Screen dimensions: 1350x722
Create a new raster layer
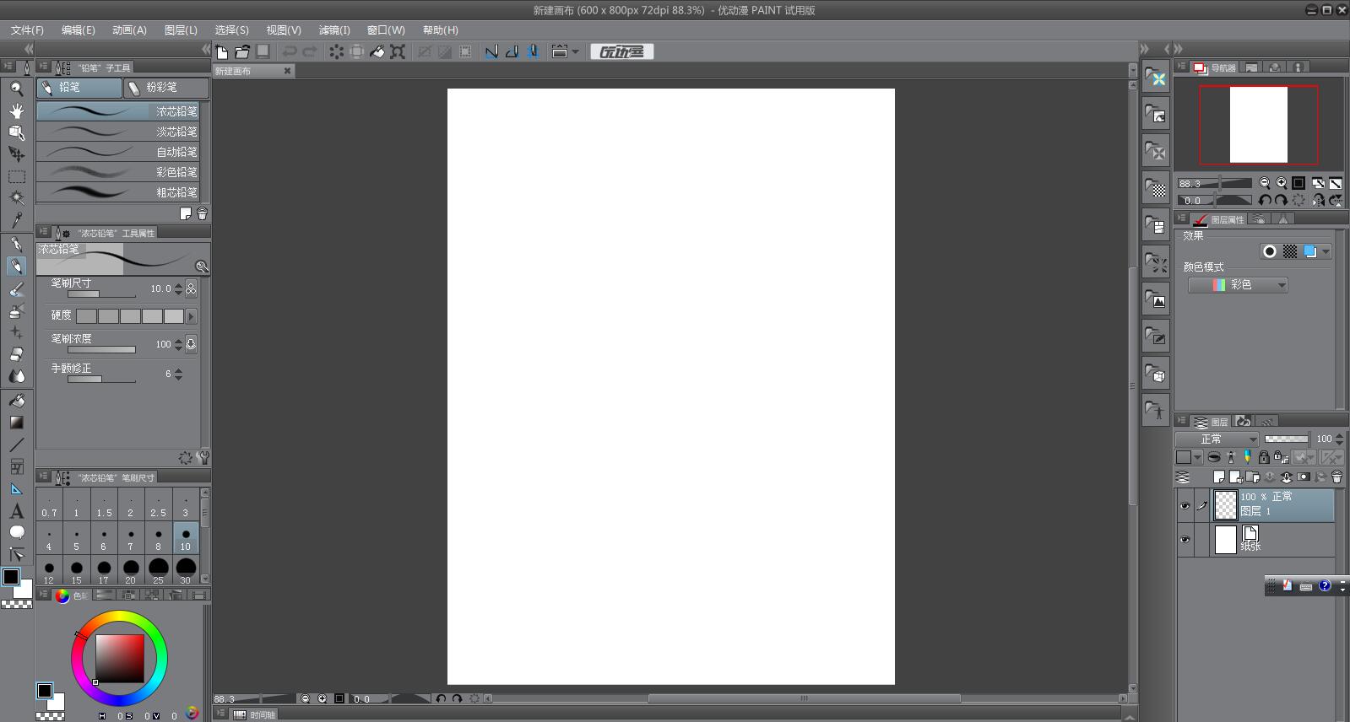pyautogui.click(x=1218, y=477)
